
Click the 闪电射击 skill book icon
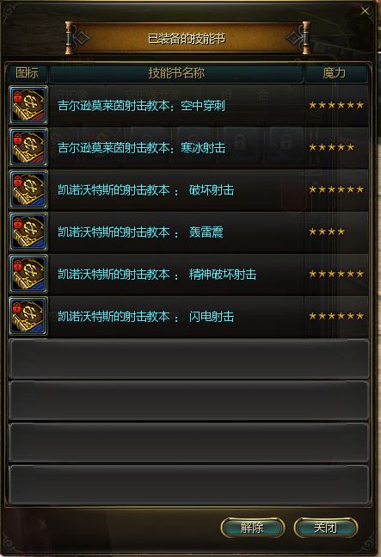[x=28, y=316]
